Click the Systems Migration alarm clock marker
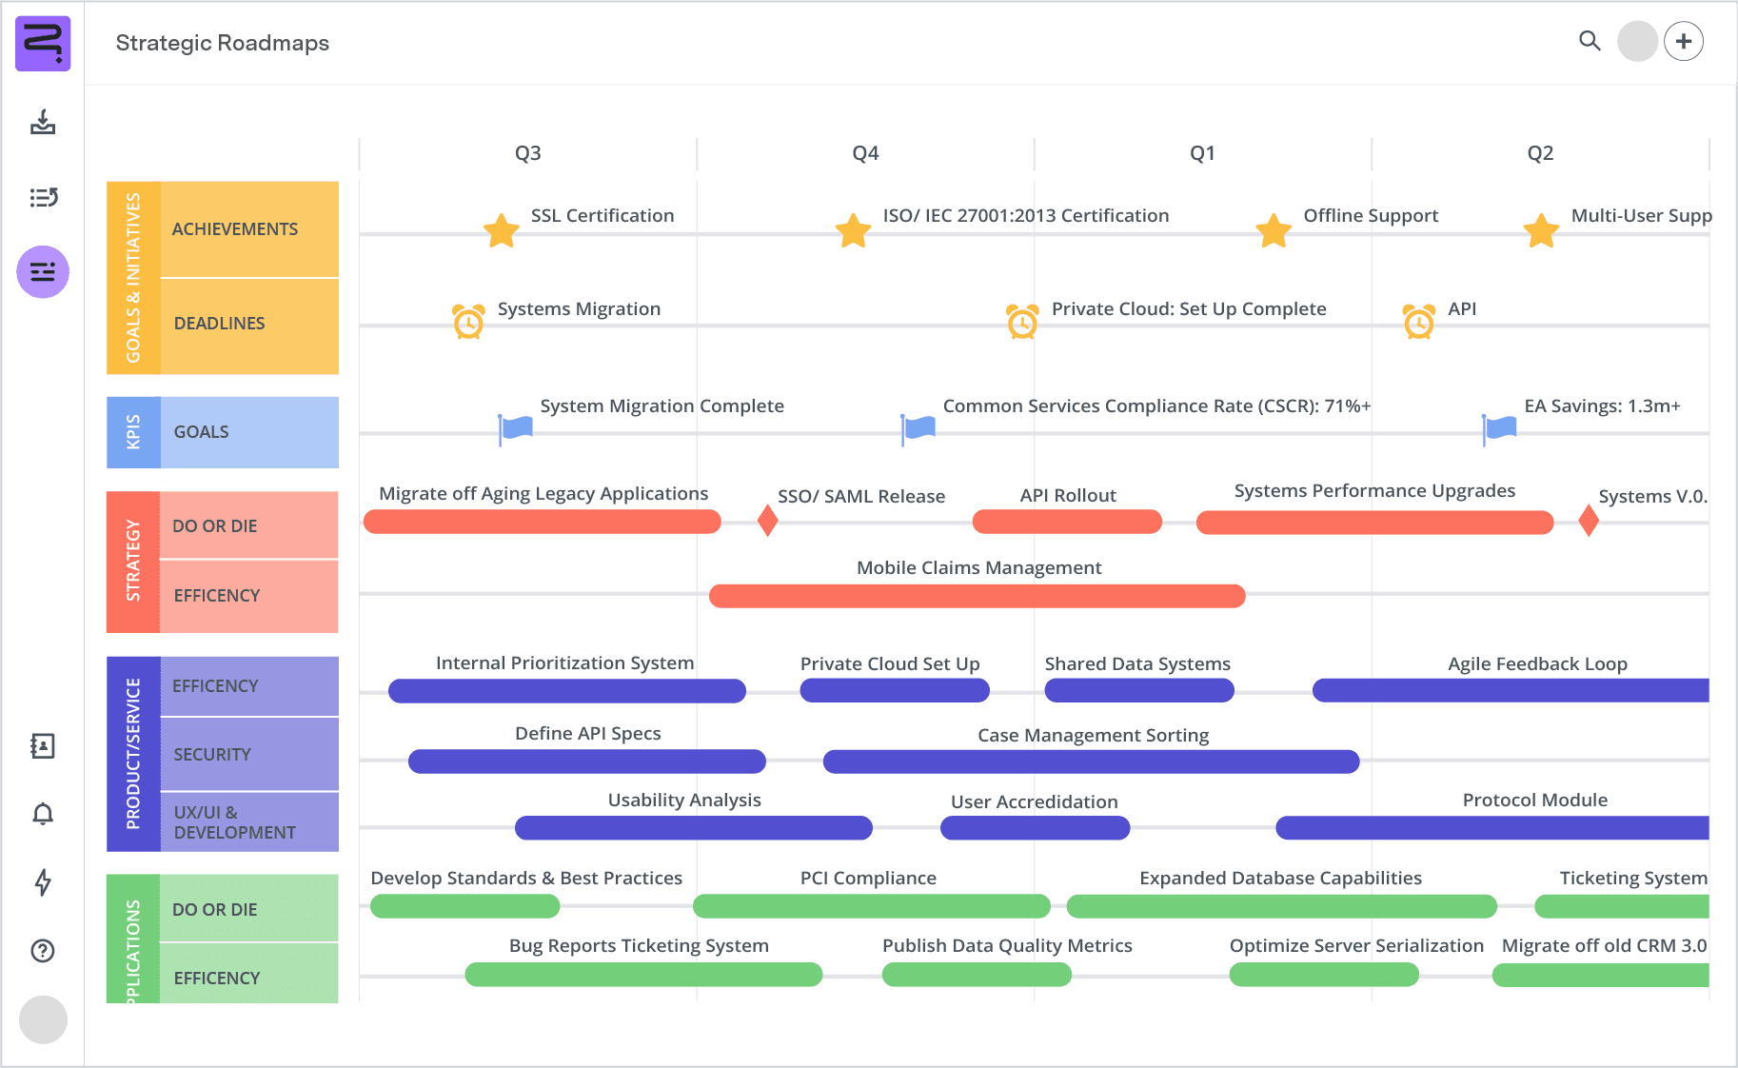 467,322
